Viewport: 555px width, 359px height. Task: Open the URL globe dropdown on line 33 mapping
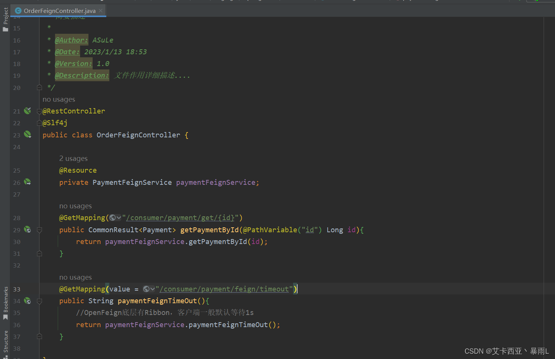[149, 289]
